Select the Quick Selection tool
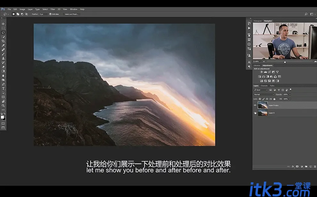 [x=3, y=37]
